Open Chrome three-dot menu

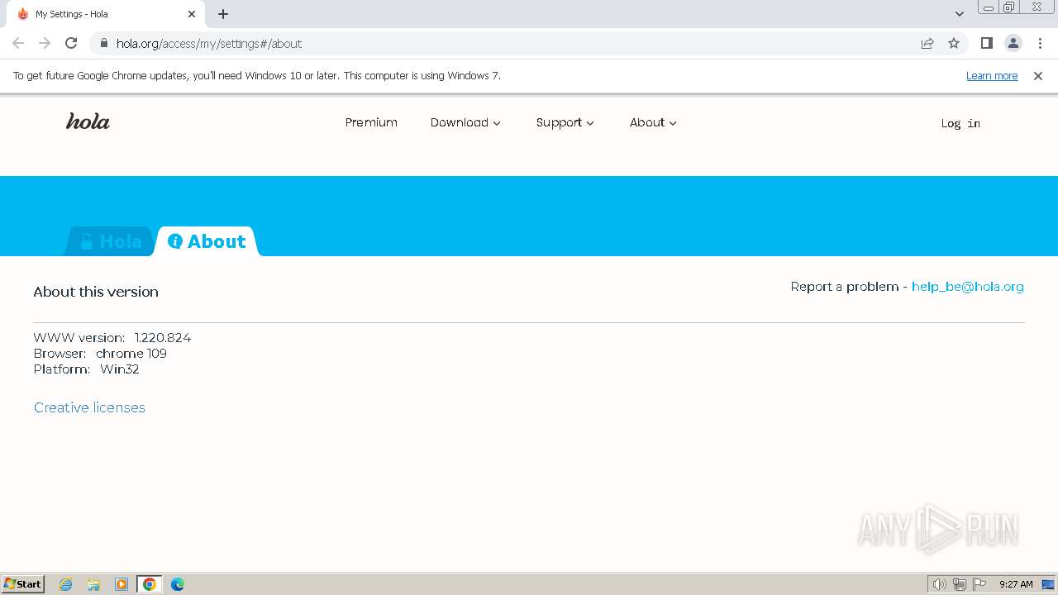click(x=1040, y=43)
